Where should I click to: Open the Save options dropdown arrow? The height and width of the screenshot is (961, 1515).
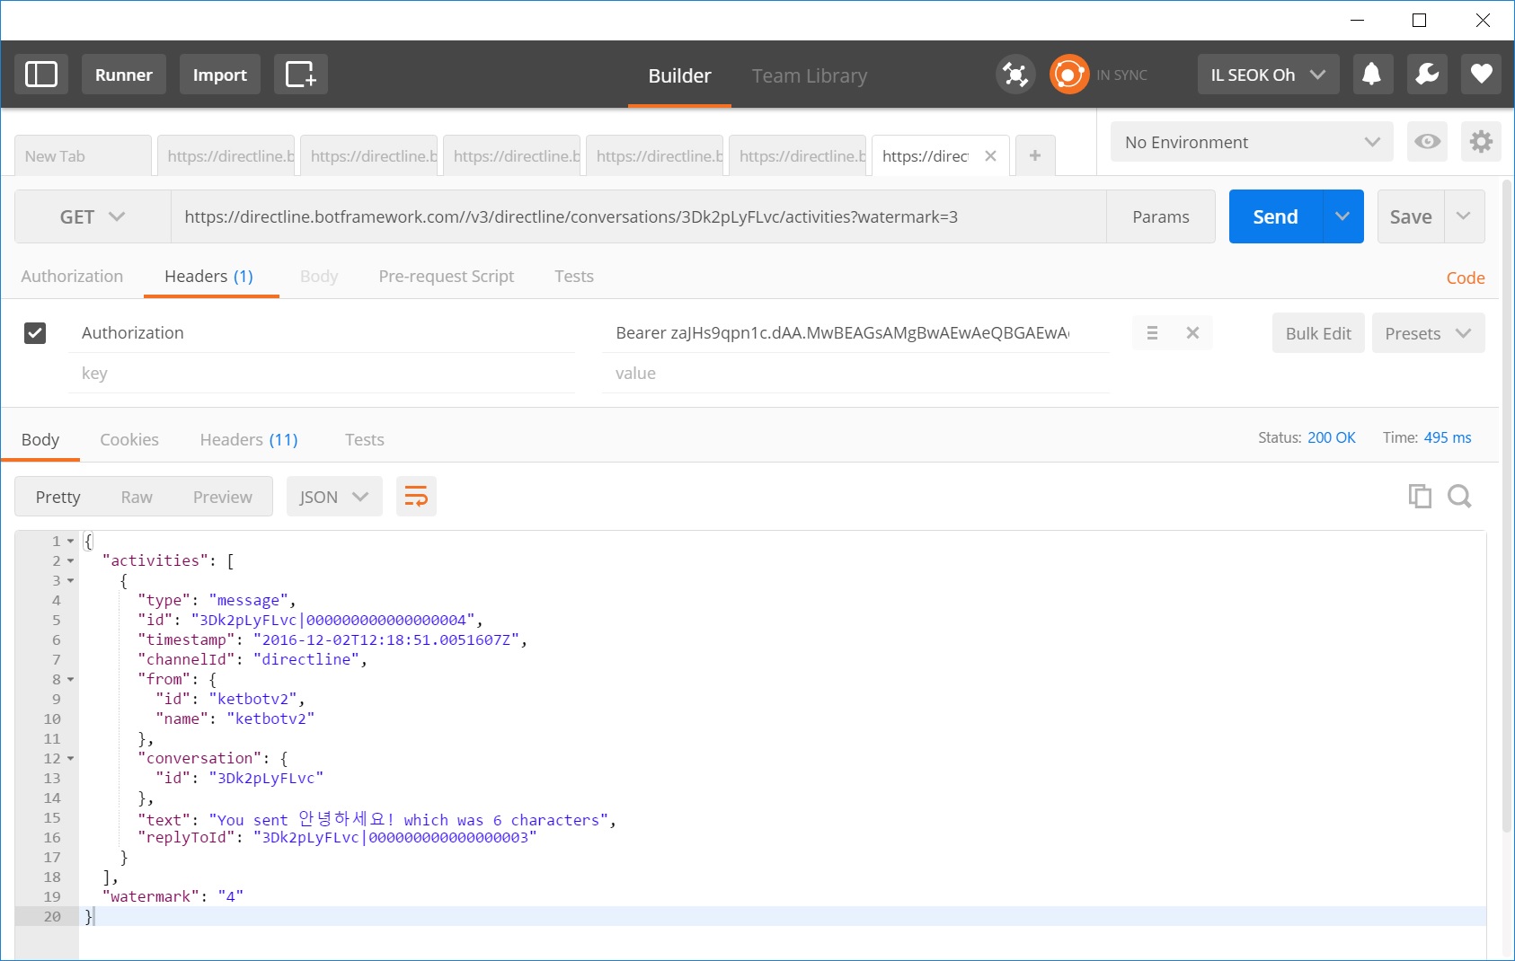pyautogui.click(x=1464, y=216)
